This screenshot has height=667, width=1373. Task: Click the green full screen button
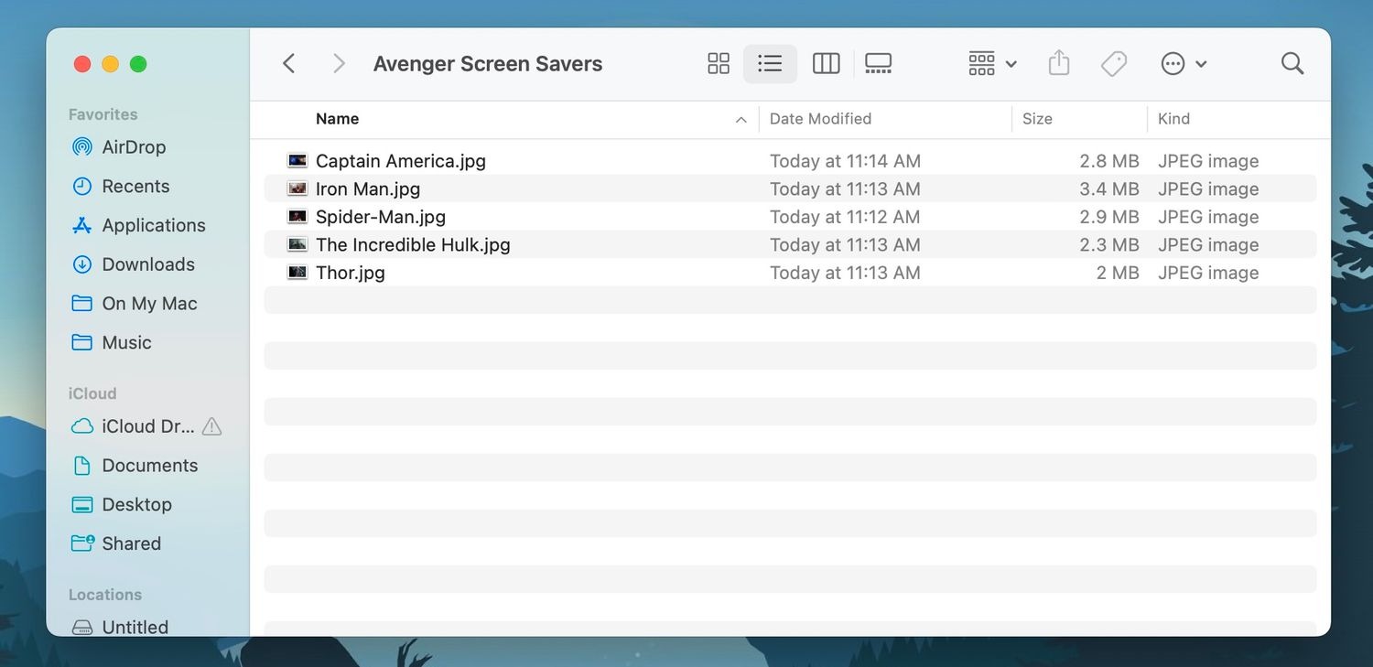(x=138, y=64)
